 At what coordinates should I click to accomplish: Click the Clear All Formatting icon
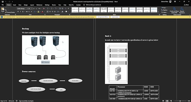(x=44, y=9)
